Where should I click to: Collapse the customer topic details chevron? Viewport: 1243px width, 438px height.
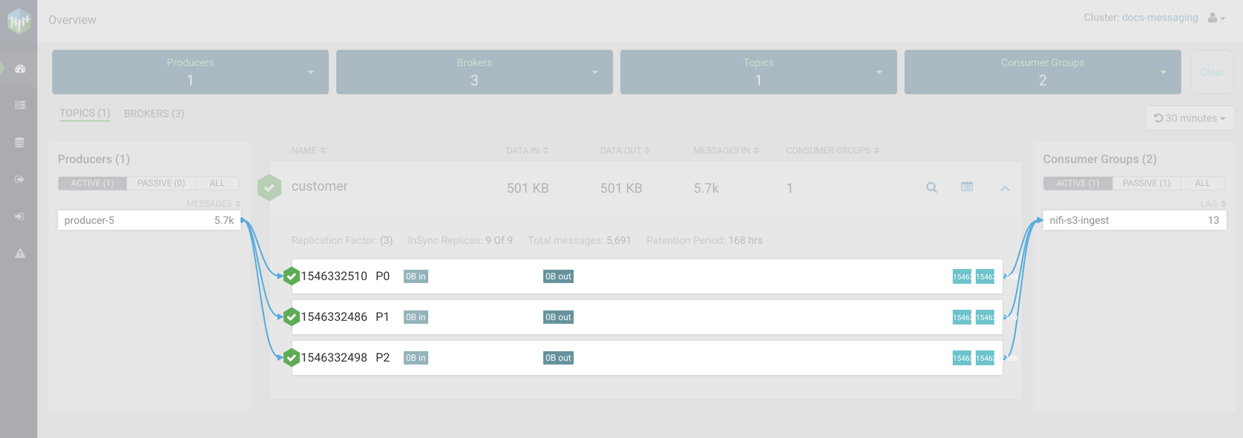pos(1005,188)
